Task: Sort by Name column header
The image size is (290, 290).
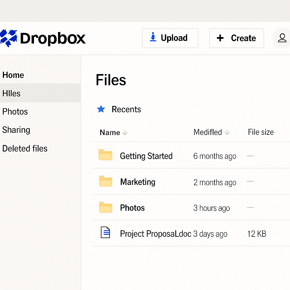Action: click(x=110, y=133)
